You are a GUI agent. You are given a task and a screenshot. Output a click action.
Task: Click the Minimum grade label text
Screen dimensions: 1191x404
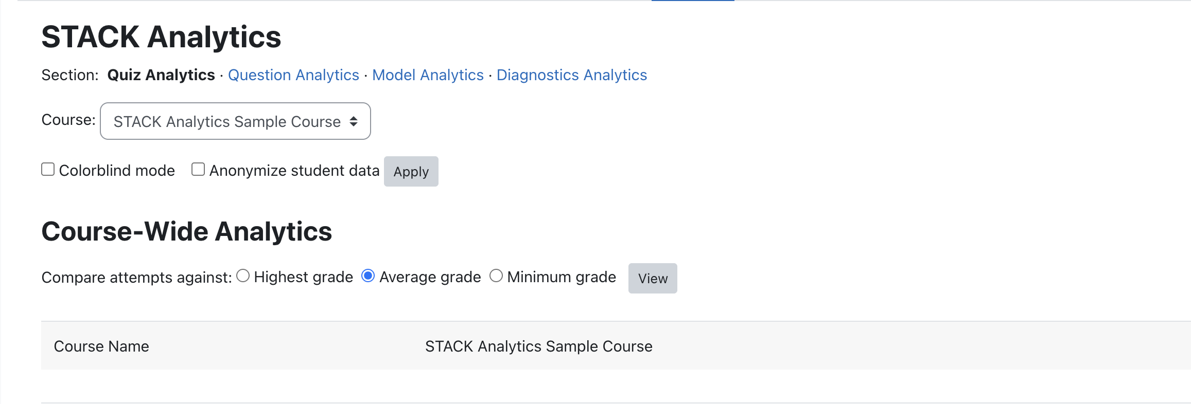[562, 277]
